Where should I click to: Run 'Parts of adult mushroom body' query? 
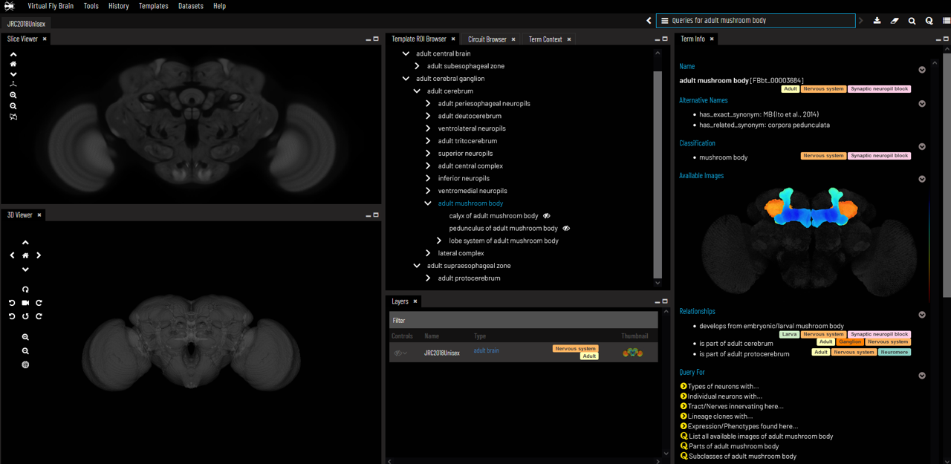(733, 446)
